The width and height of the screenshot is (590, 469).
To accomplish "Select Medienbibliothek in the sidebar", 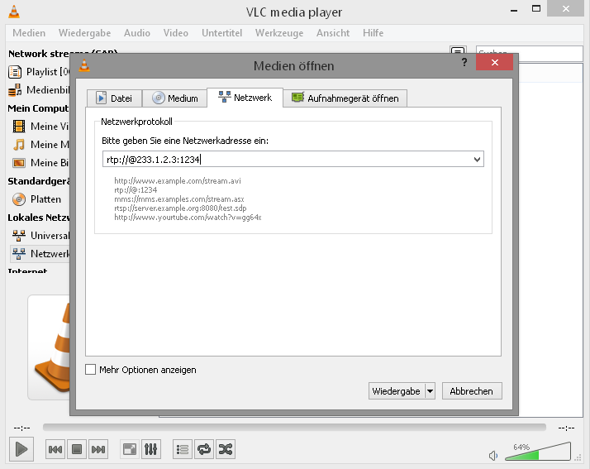I will click(39, 90).
